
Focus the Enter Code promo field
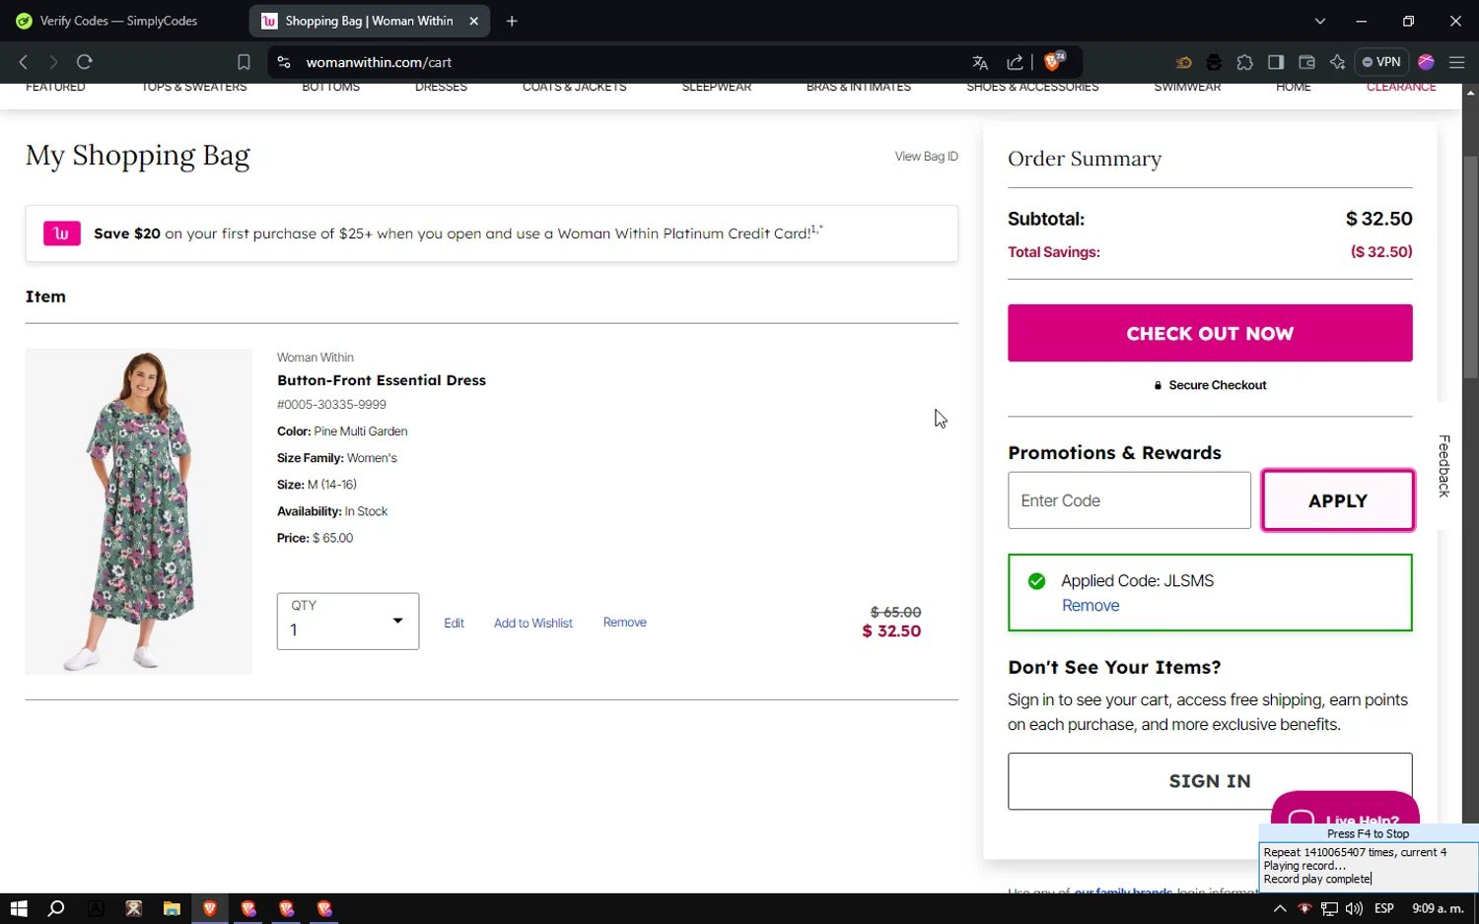coord(1129,500)
